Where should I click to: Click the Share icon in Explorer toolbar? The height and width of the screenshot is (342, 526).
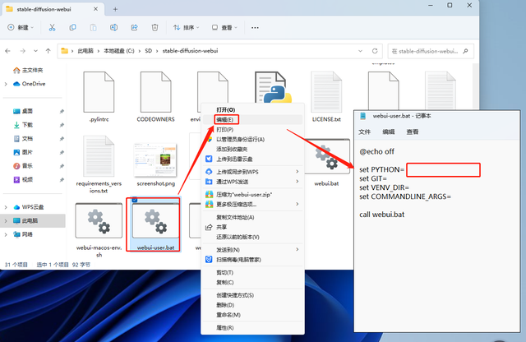tap(134, 27)
